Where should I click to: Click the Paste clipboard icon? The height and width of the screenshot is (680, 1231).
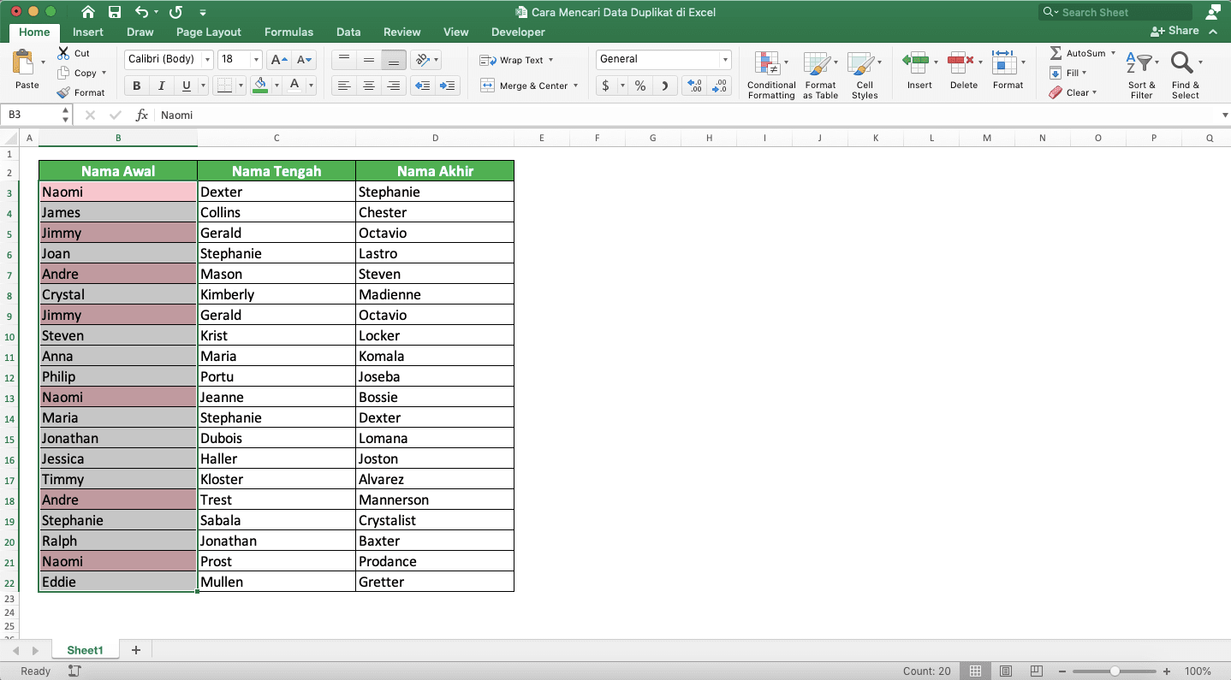[x=24, y=62]
